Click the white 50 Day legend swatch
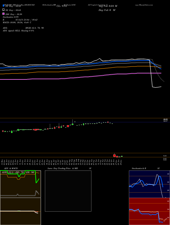This screenshot has width=170, height=225. [x=3, y=10]
